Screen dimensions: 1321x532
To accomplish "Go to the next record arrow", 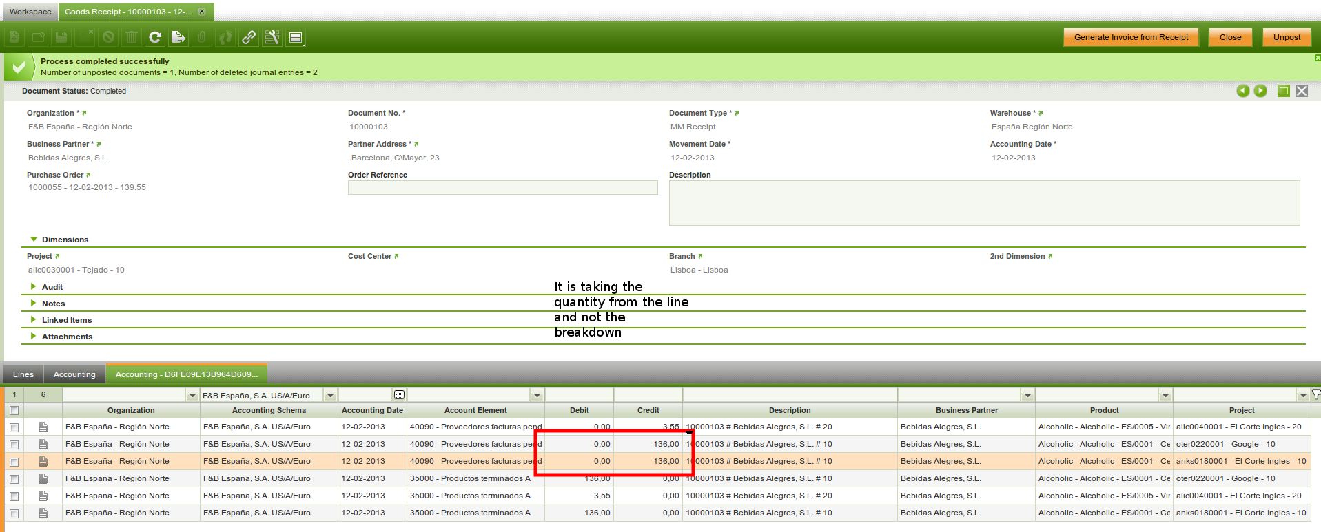I will click(x=1260, y=91).
